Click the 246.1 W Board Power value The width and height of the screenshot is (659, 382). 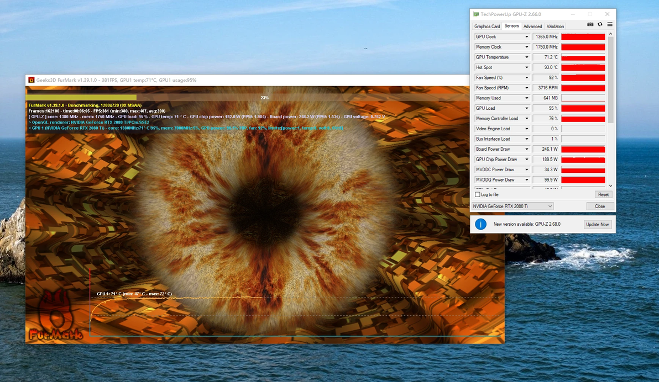point(546,149)
